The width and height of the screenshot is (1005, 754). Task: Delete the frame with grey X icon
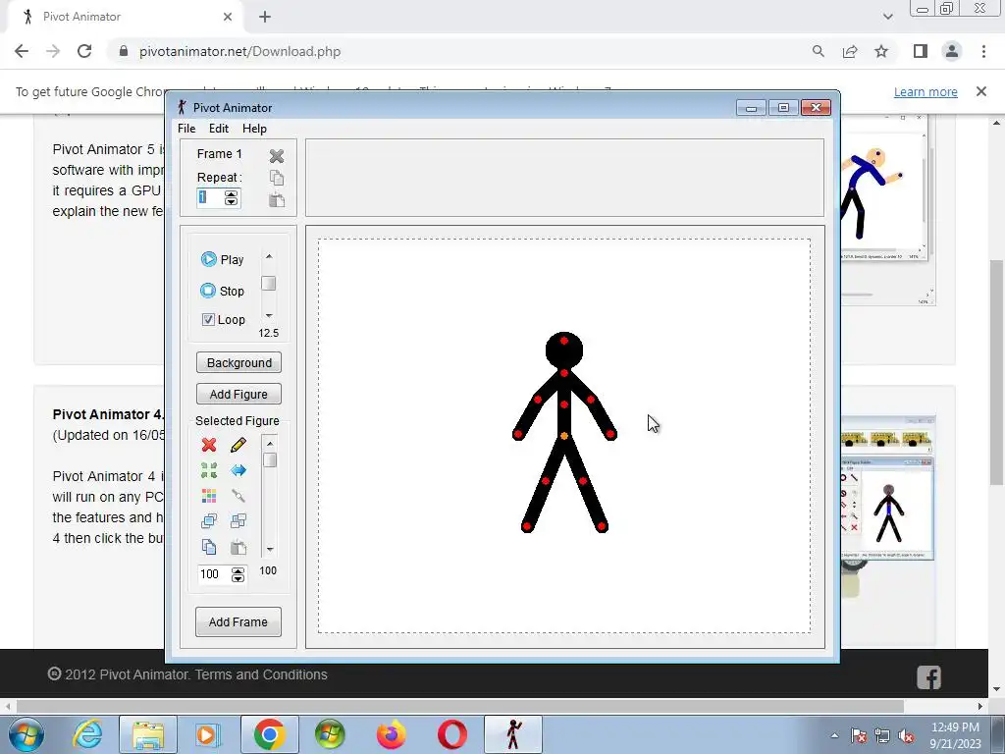(276, 156)
